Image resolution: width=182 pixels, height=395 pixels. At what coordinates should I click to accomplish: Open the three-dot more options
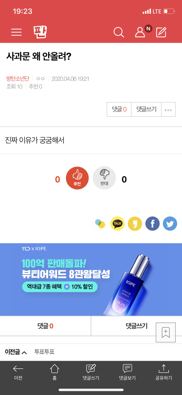click(x=168, y=109)
